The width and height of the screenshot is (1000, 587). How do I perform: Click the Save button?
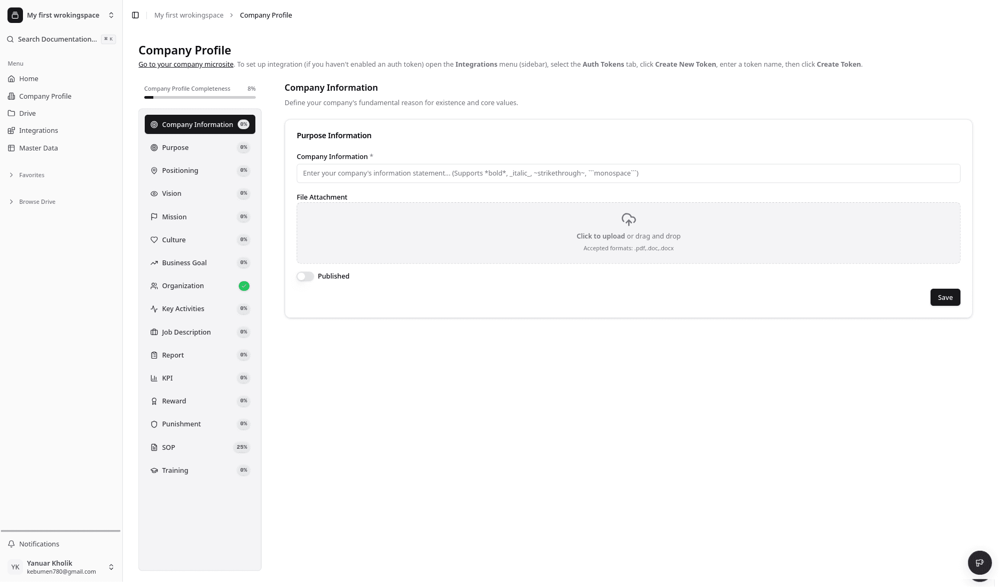pos(945,297)
